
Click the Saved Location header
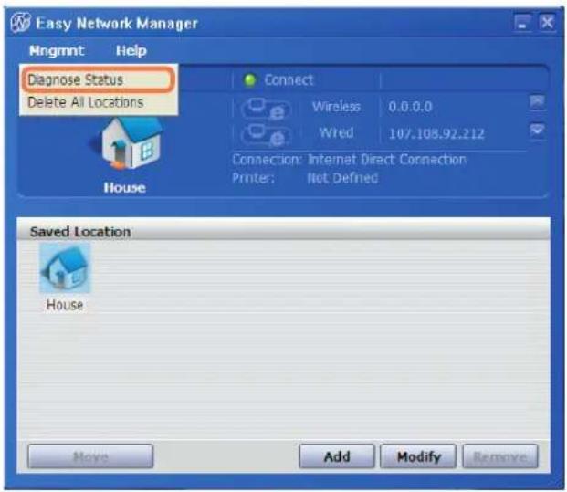tap(80, 232)
